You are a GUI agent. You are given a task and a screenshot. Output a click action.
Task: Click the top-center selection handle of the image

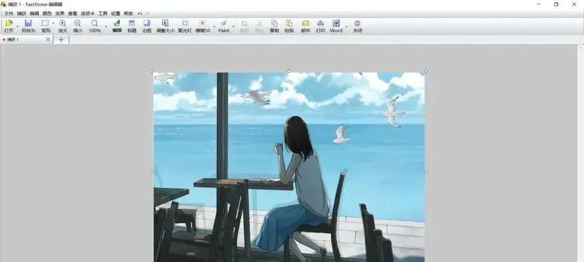pos(289,71)
